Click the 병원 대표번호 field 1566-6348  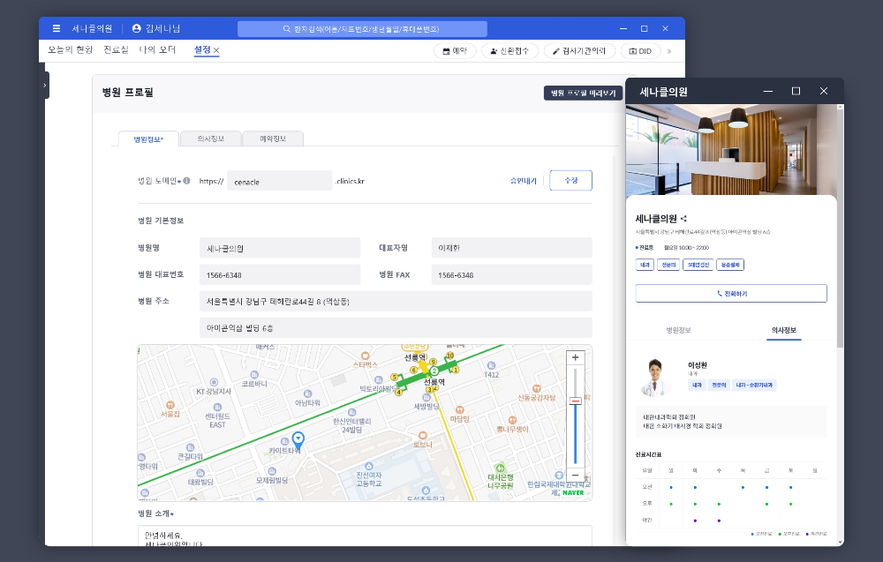pyautogui.click(x=280, y=274)
